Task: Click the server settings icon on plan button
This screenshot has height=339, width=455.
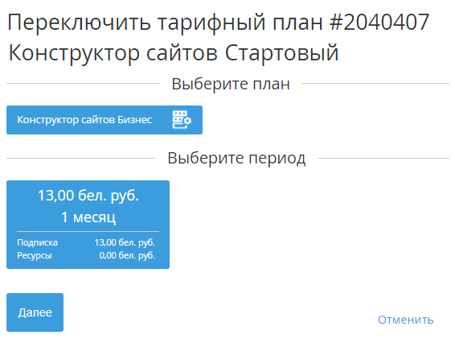Action: point(182,119)
